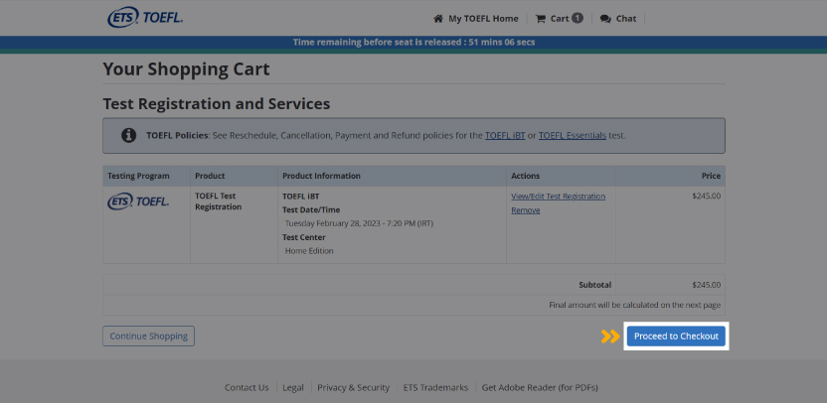Click the shopping cart icon
The image size is (827, 403).
click(541, 19)
